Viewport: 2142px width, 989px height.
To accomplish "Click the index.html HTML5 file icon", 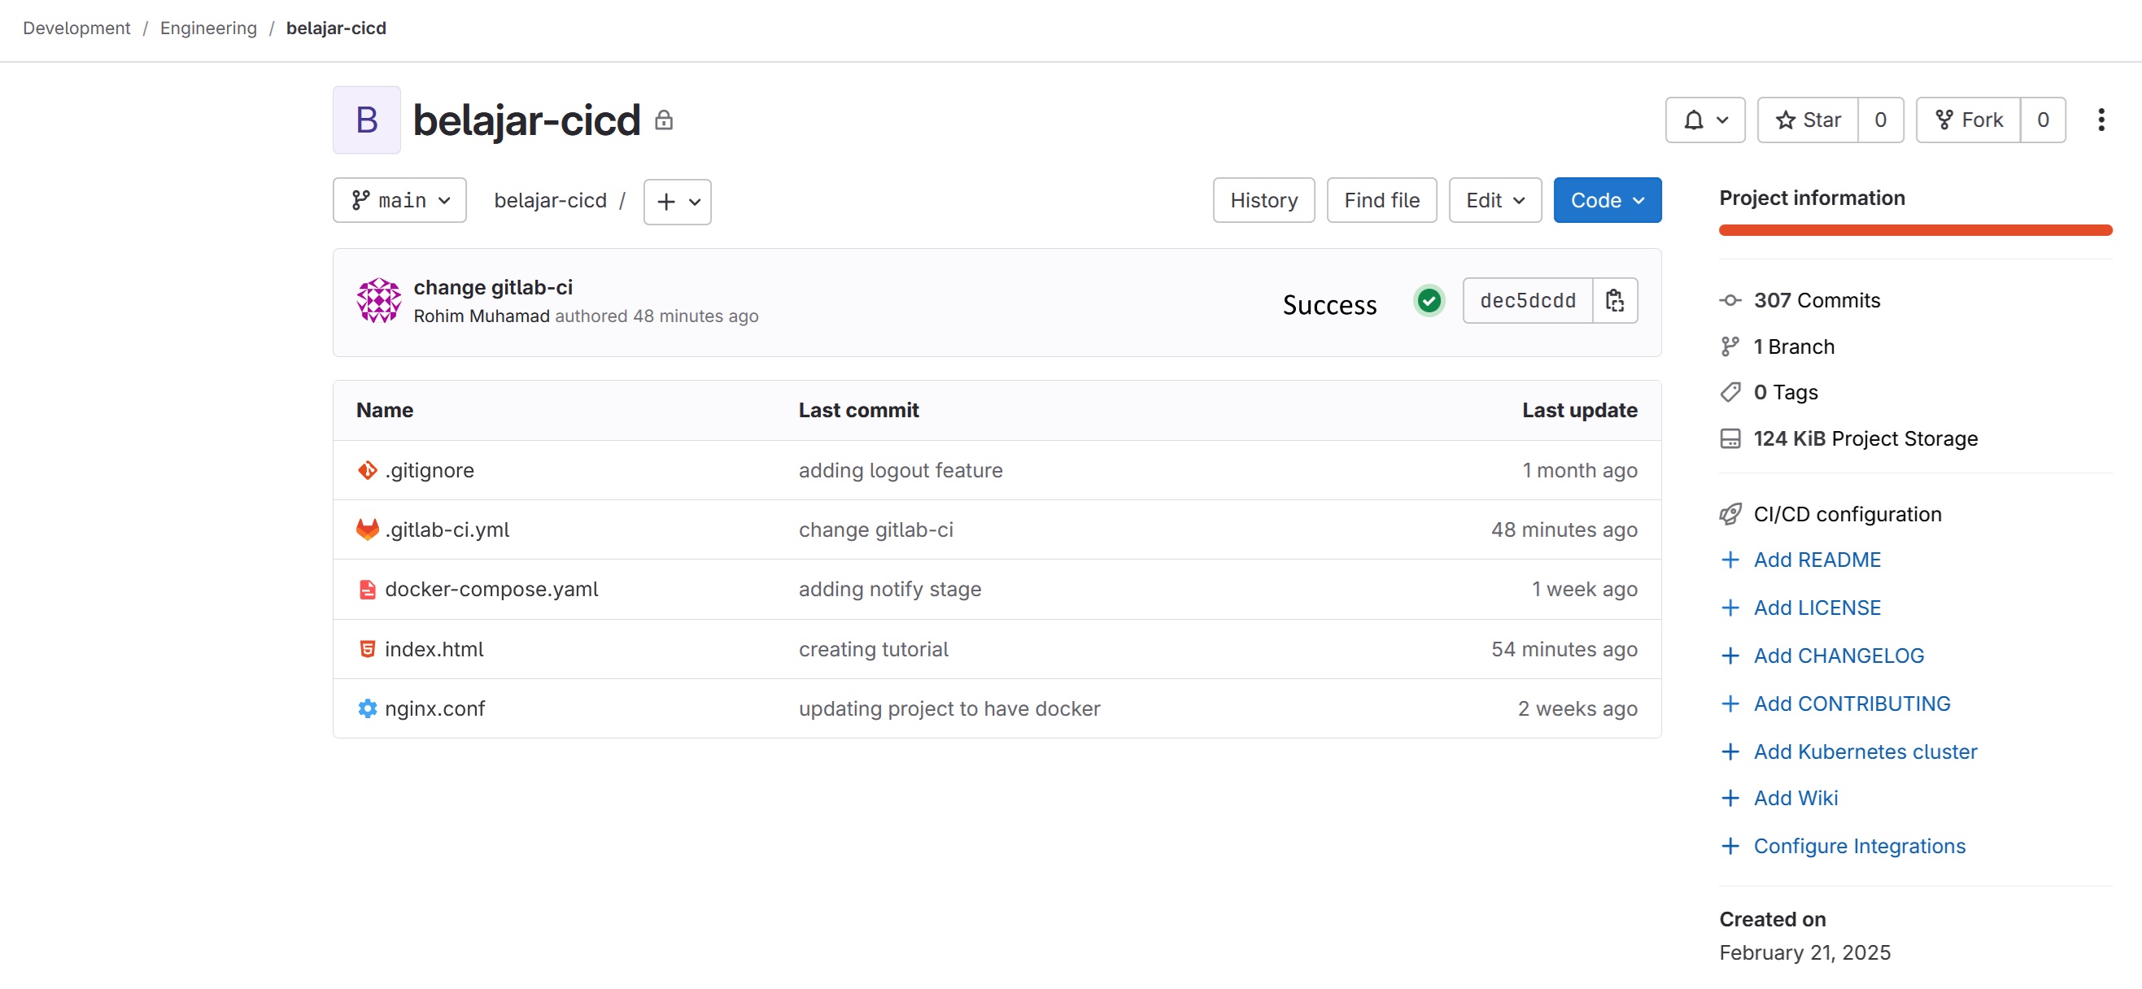I will [367, 649].
